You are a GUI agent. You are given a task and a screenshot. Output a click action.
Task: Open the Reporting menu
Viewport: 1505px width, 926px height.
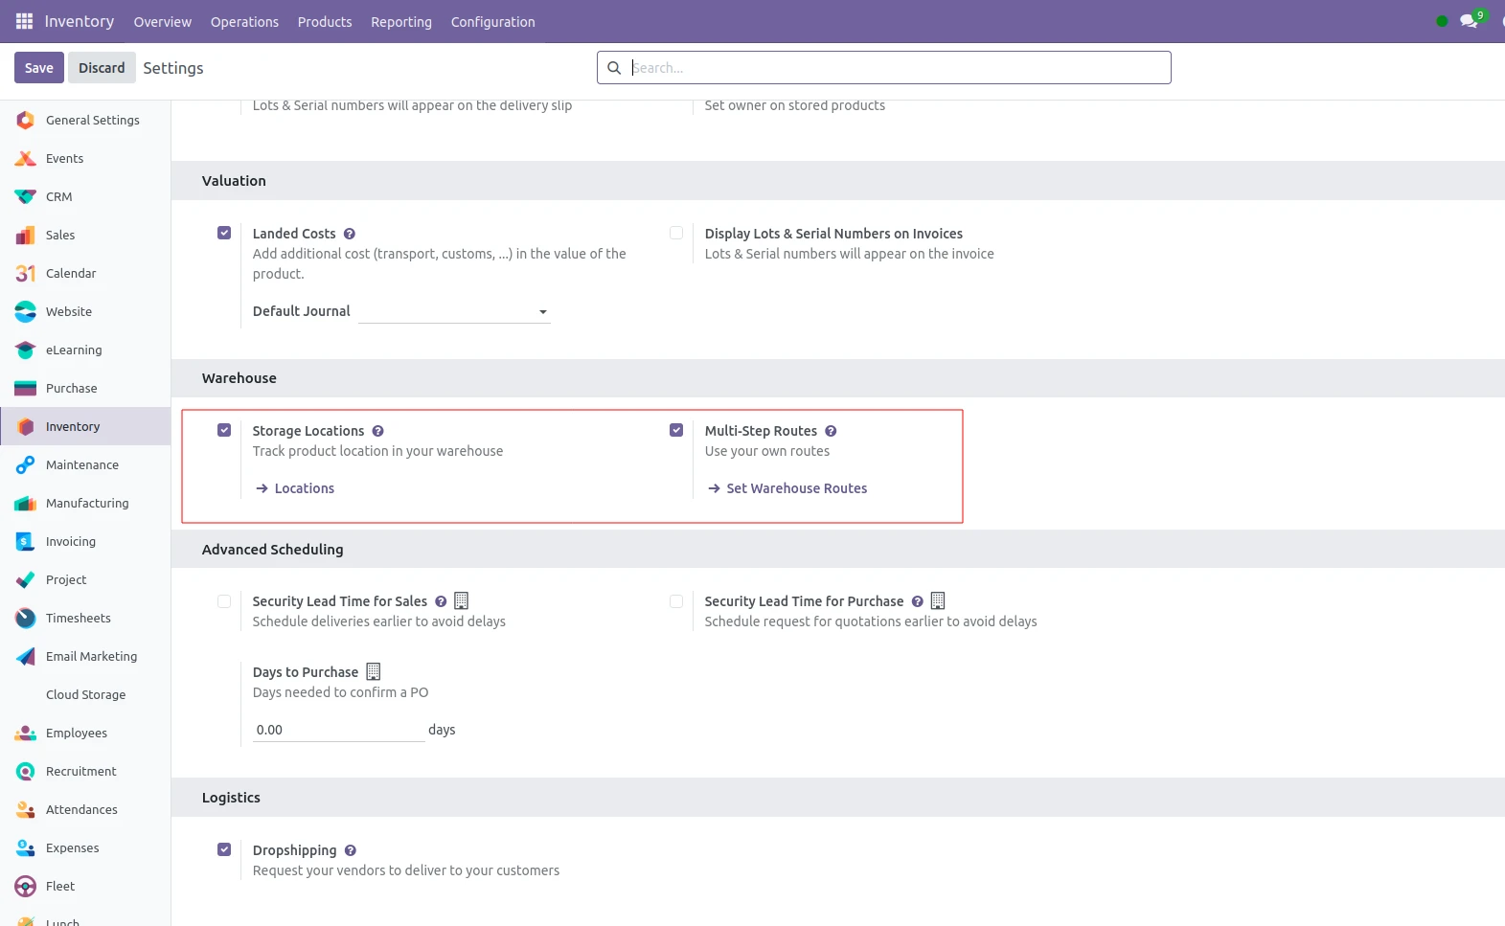click(400, 22)
